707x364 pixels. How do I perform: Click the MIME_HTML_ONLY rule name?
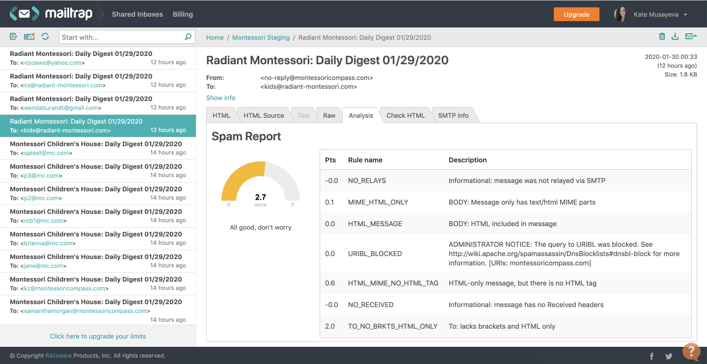pyautogui.click(x=378, y=202)
